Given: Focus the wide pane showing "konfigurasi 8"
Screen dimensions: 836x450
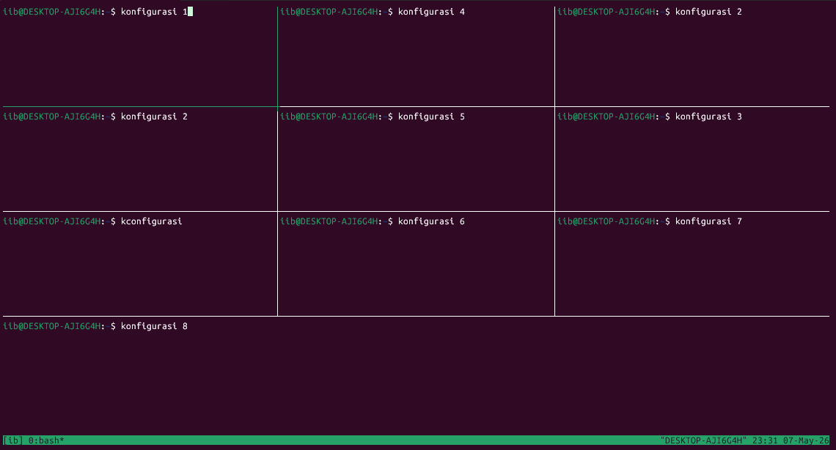Looking at the screenshot, I should (x=416, y=376).
